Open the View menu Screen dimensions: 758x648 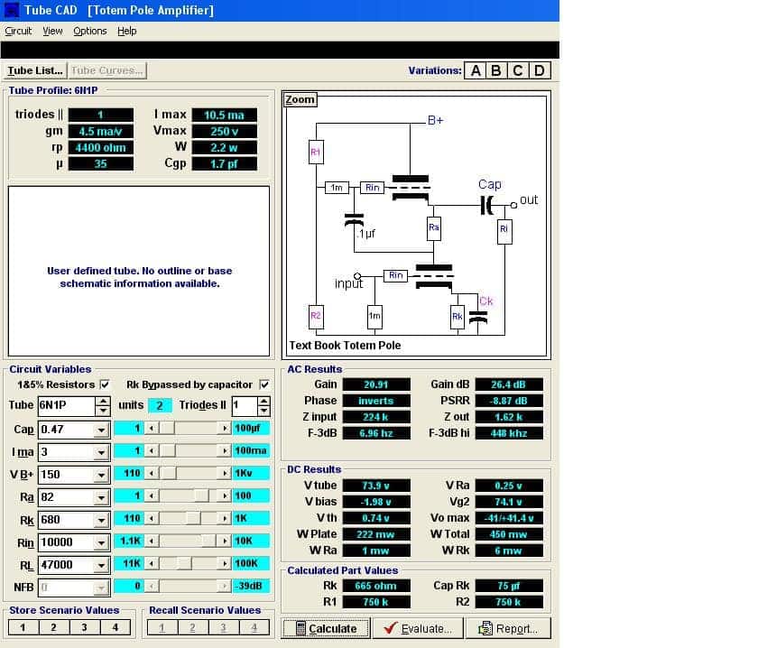click(52, 31)
